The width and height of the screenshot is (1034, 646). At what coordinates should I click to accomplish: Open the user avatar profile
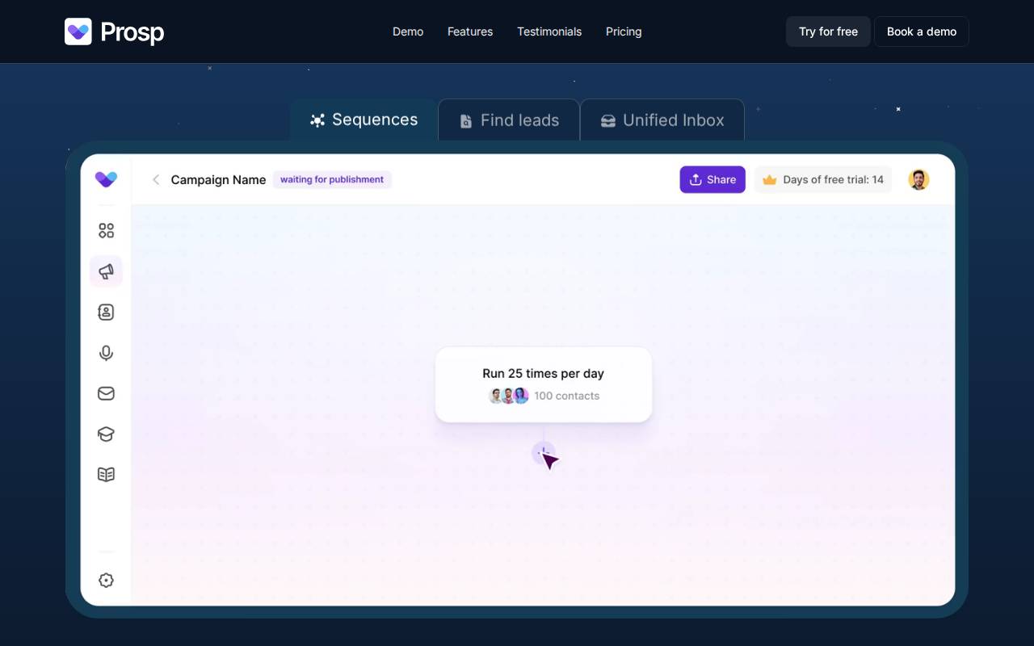click(x=918, y=179)
